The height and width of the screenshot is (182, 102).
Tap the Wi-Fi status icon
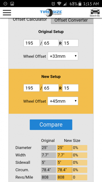59,4
